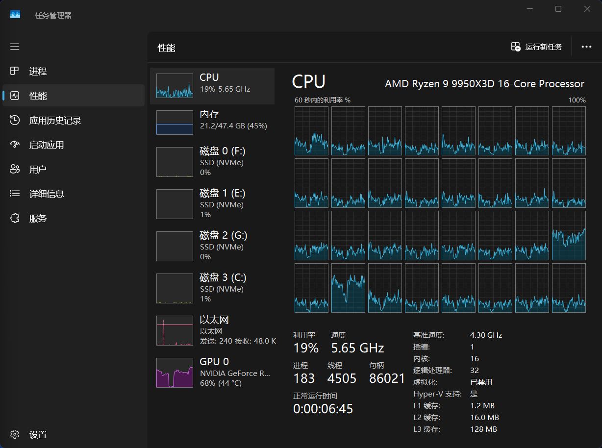Open the three-dot more options menu
This screenshot has height=448, width=602.
click(x=586, y=47)
